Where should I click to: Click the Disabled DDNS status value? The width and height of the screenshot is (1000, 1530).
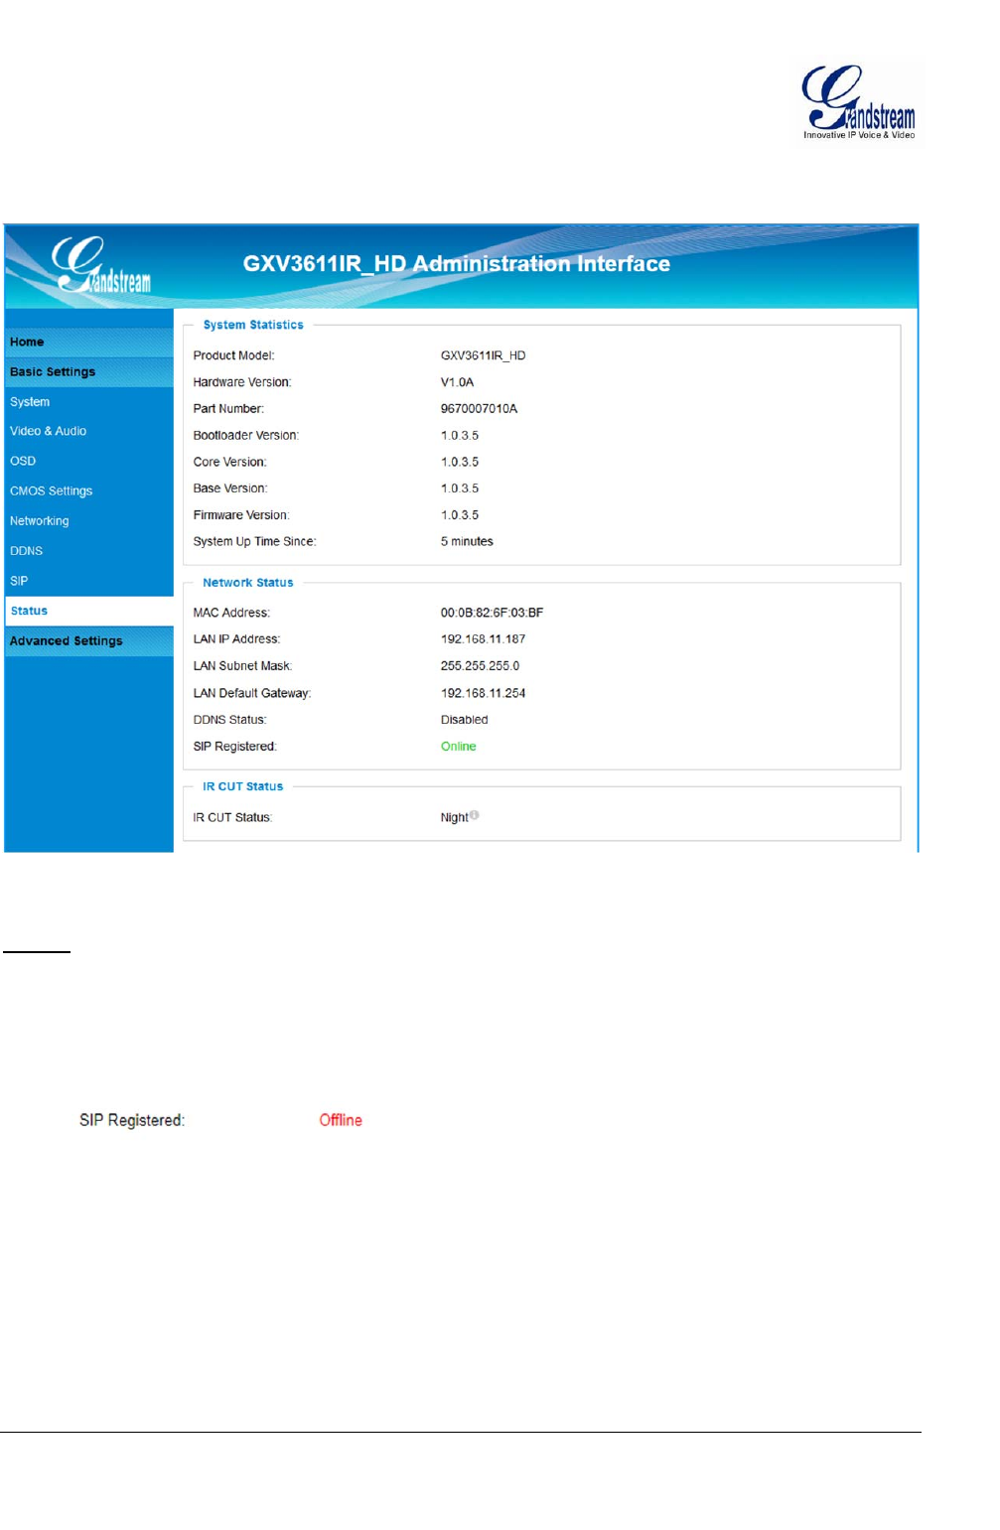[x=465, y=720]
